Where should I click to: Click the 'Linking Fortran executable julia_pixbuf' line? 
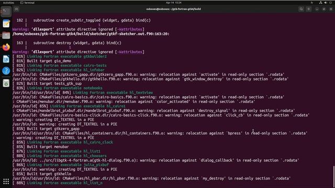(x=61, y=165)
